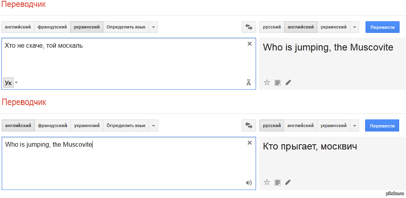Select all text in top translation result
406x198 pixels.
pos(277,83)
